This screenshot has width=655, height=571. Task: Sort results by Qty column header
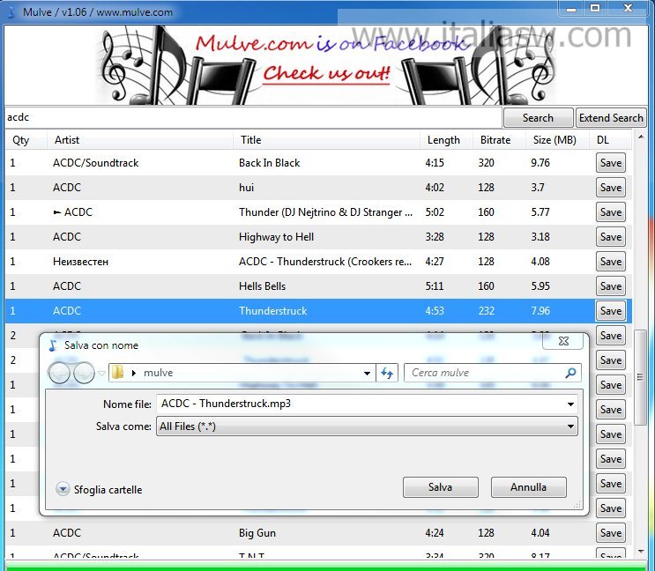pos(26,140)
